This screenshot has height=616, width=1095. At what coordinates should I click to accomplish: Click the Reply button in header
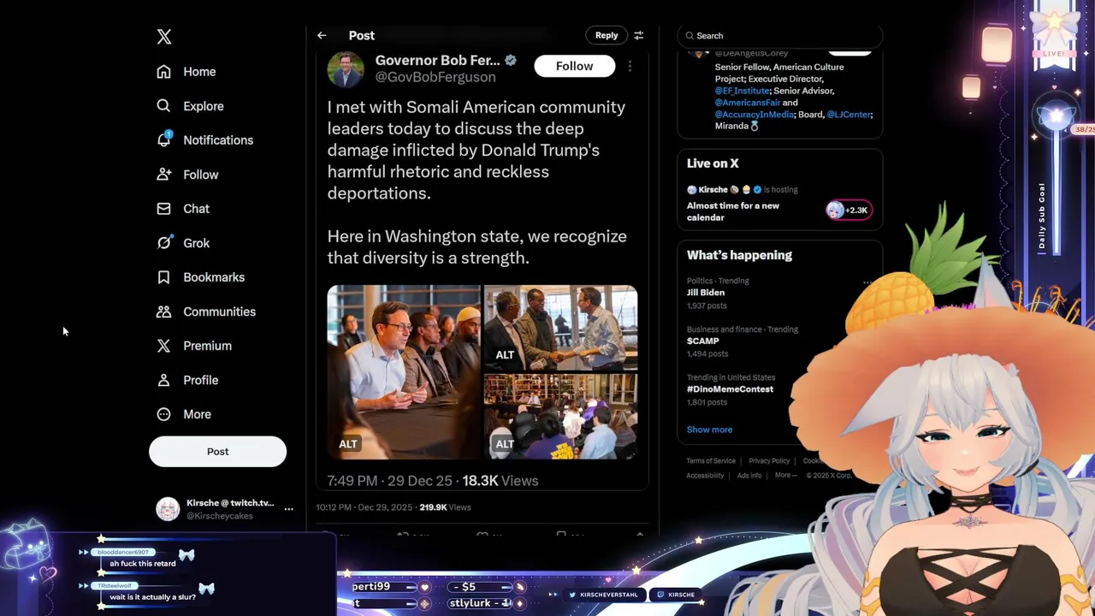(x=607, y=35)
